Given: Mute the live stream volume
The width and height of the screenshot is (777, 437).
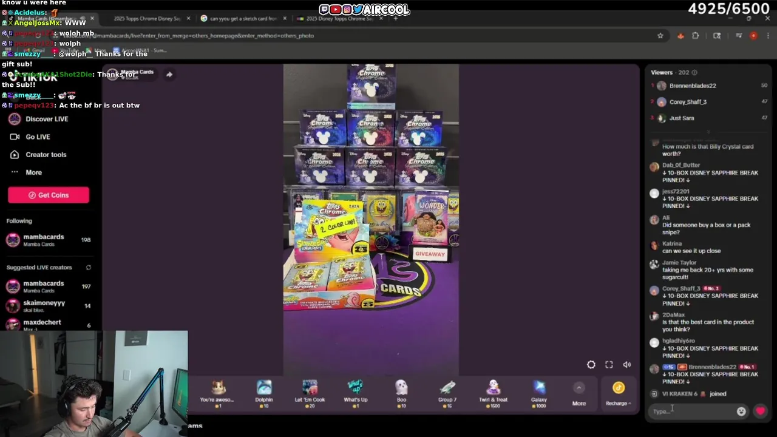Looking at the screenshot, I should pos(626,365).
